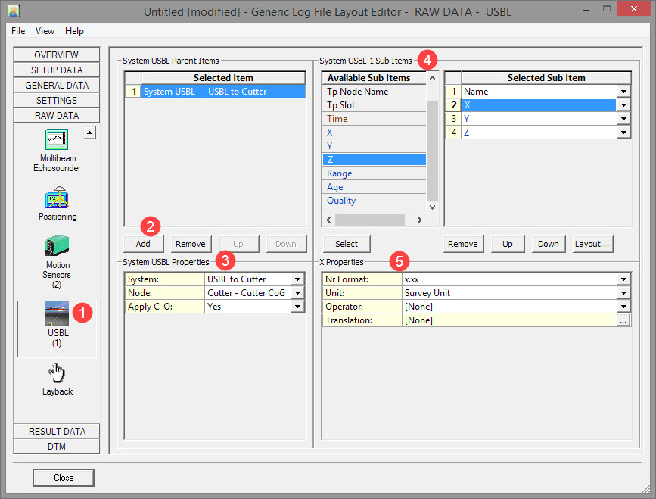
Task: Select the Positioning icon
Action: (x=57, y=199)
